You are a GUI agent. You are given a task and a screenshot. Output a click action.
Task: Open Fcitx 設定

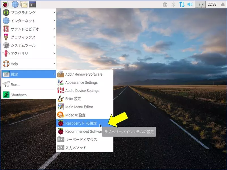click(x=85, y=99)
